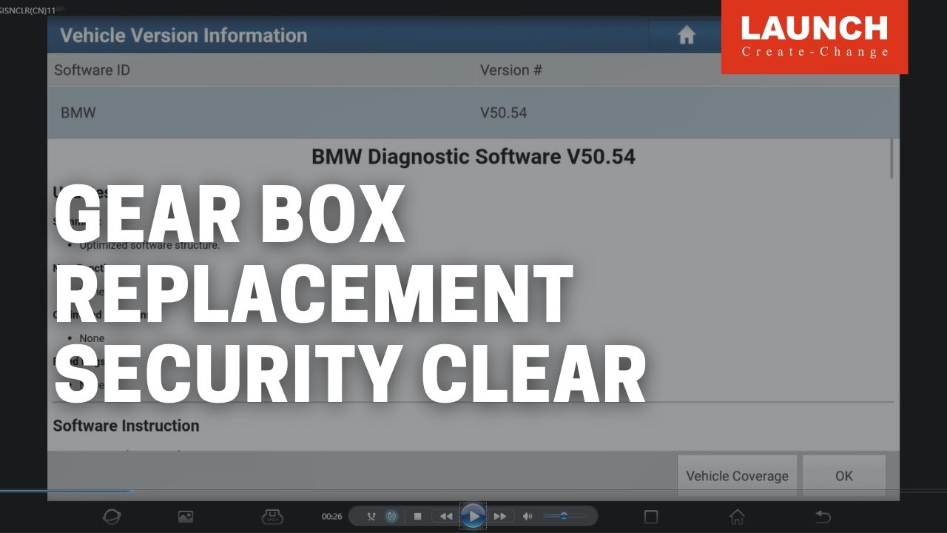
Task: Tap the Android home icon in bottom bar
Action: click(737, 517)
